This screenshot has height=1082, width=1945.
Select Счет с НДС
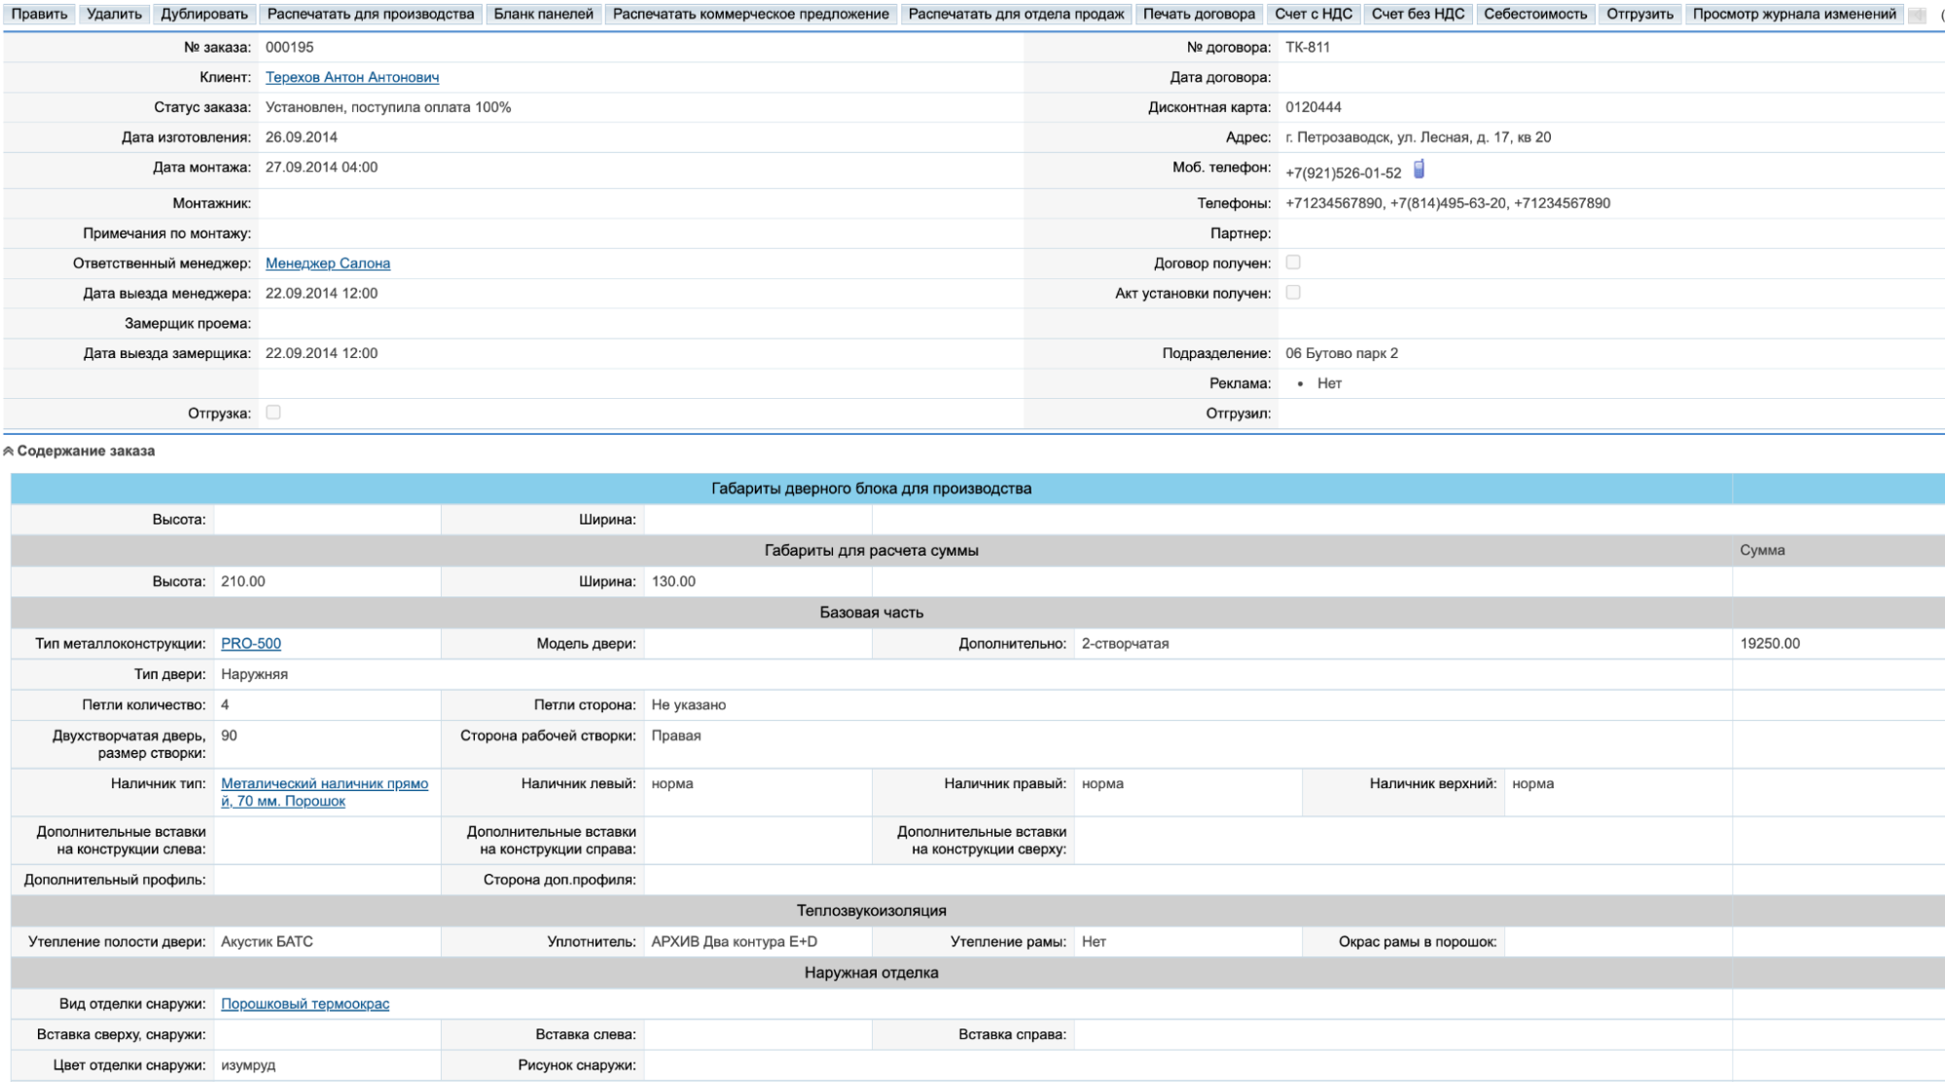[1314, 15]
